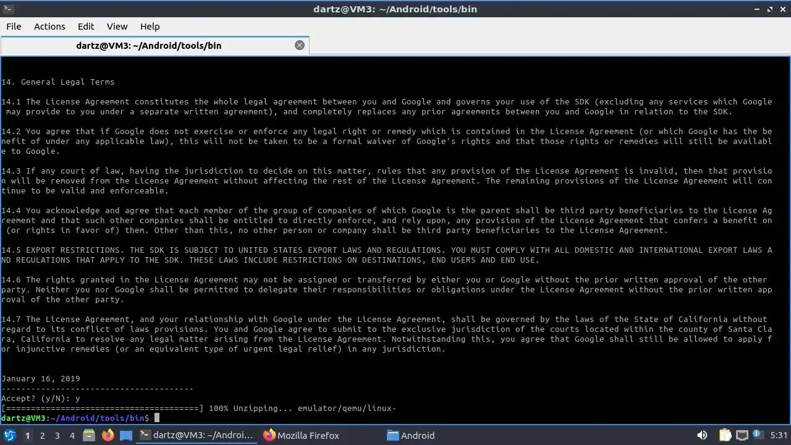Launch Firefox from the quick launch
The width and height of the screenshot is (791, 445).
[x=108, y=435]
